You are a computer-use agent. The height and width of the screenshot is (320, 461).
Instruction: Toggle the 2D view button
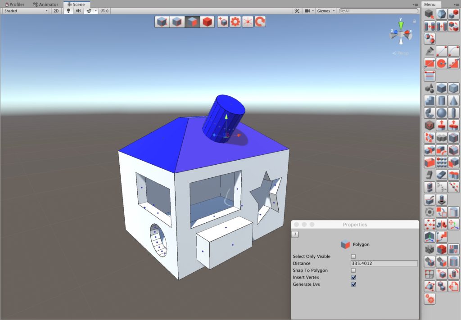point(56,11)
